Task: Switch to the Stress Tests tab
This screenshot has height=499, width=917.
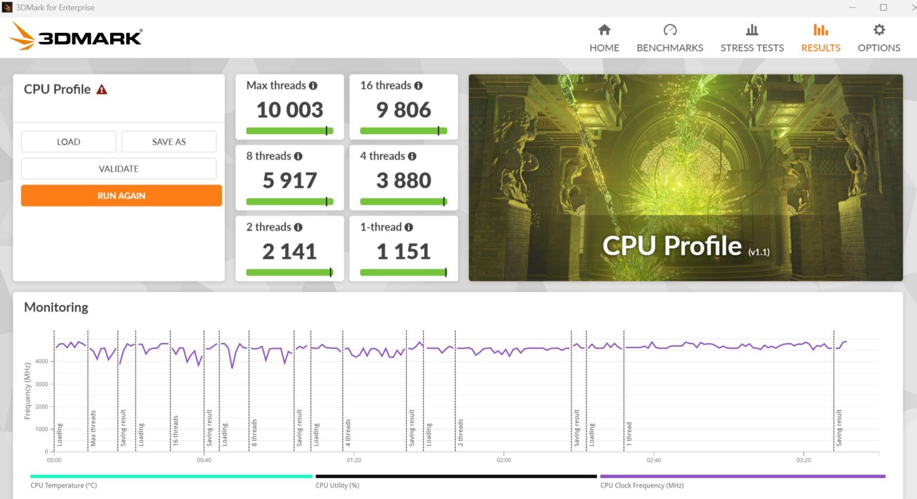Action: [x=752, y=38]
